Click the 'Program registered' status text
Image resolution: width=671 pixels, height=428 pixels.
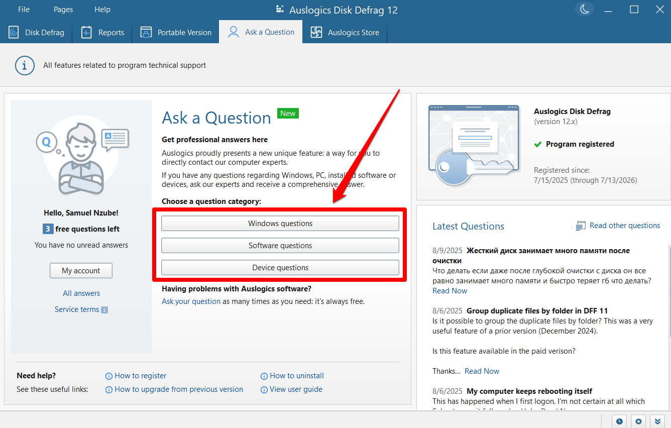(x=580, y=144)
